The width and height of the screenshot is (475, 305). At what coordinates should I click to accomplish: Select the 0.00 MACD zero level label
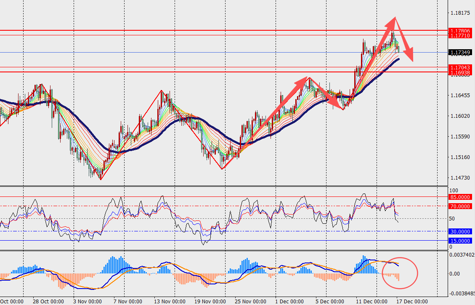(x=456, y=274)
